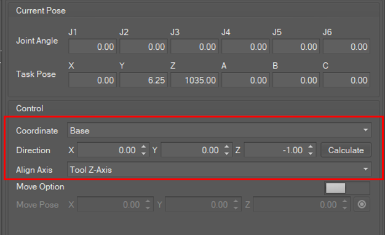This screenshot has height=235, width=385.
Task: Click Task Pose Y field showing 6.25
Action: point(143,80)
